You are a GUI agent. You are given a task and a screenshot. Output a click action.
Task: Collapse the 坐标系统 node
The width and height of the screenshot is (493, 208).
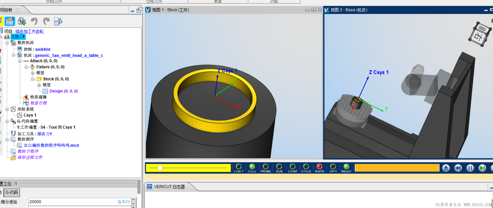(x=7, y=109)
